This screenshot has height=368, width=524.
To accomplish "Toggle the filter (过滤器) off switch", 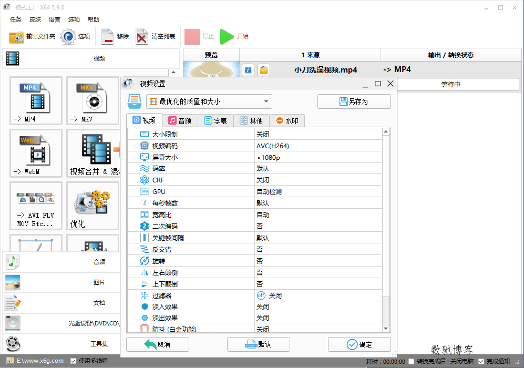I will [x=261, y=295].
